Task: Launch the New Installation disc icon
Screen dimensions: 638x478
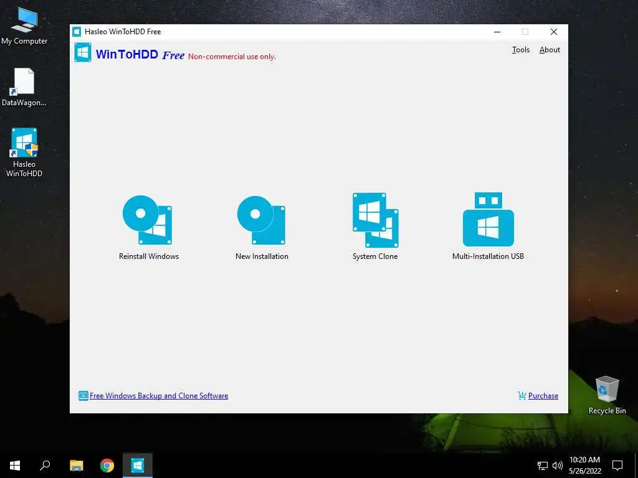Action: tap(261, 220)
